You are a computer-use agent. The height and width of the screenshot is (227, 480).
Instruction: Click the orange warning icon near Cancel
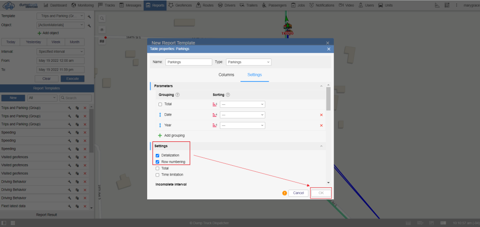click(285, 193)
